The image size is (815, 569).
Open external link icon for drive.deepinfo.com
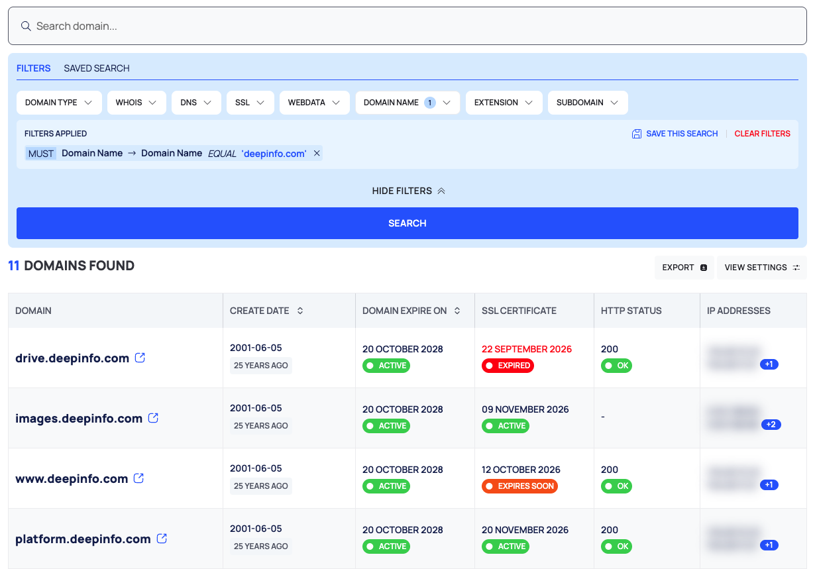(140, 358)
